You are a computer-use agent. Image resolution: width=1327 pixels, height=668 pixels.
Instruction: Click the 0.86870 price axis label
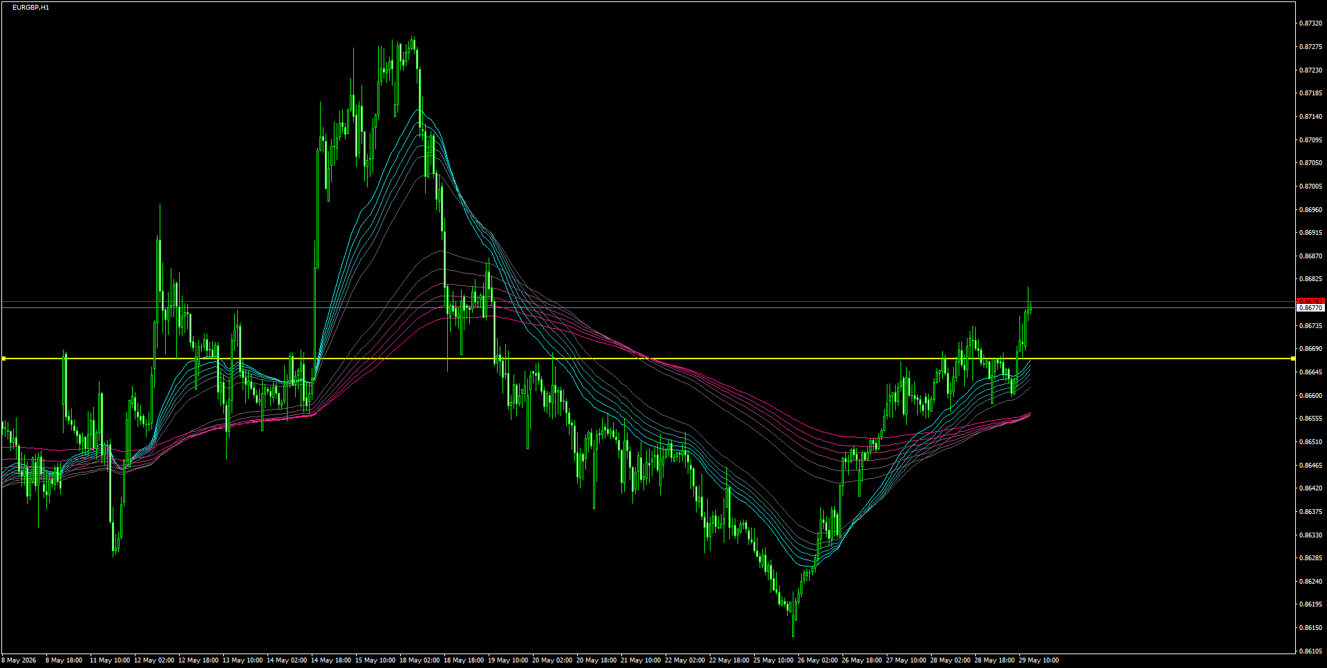coord(1311,256)
